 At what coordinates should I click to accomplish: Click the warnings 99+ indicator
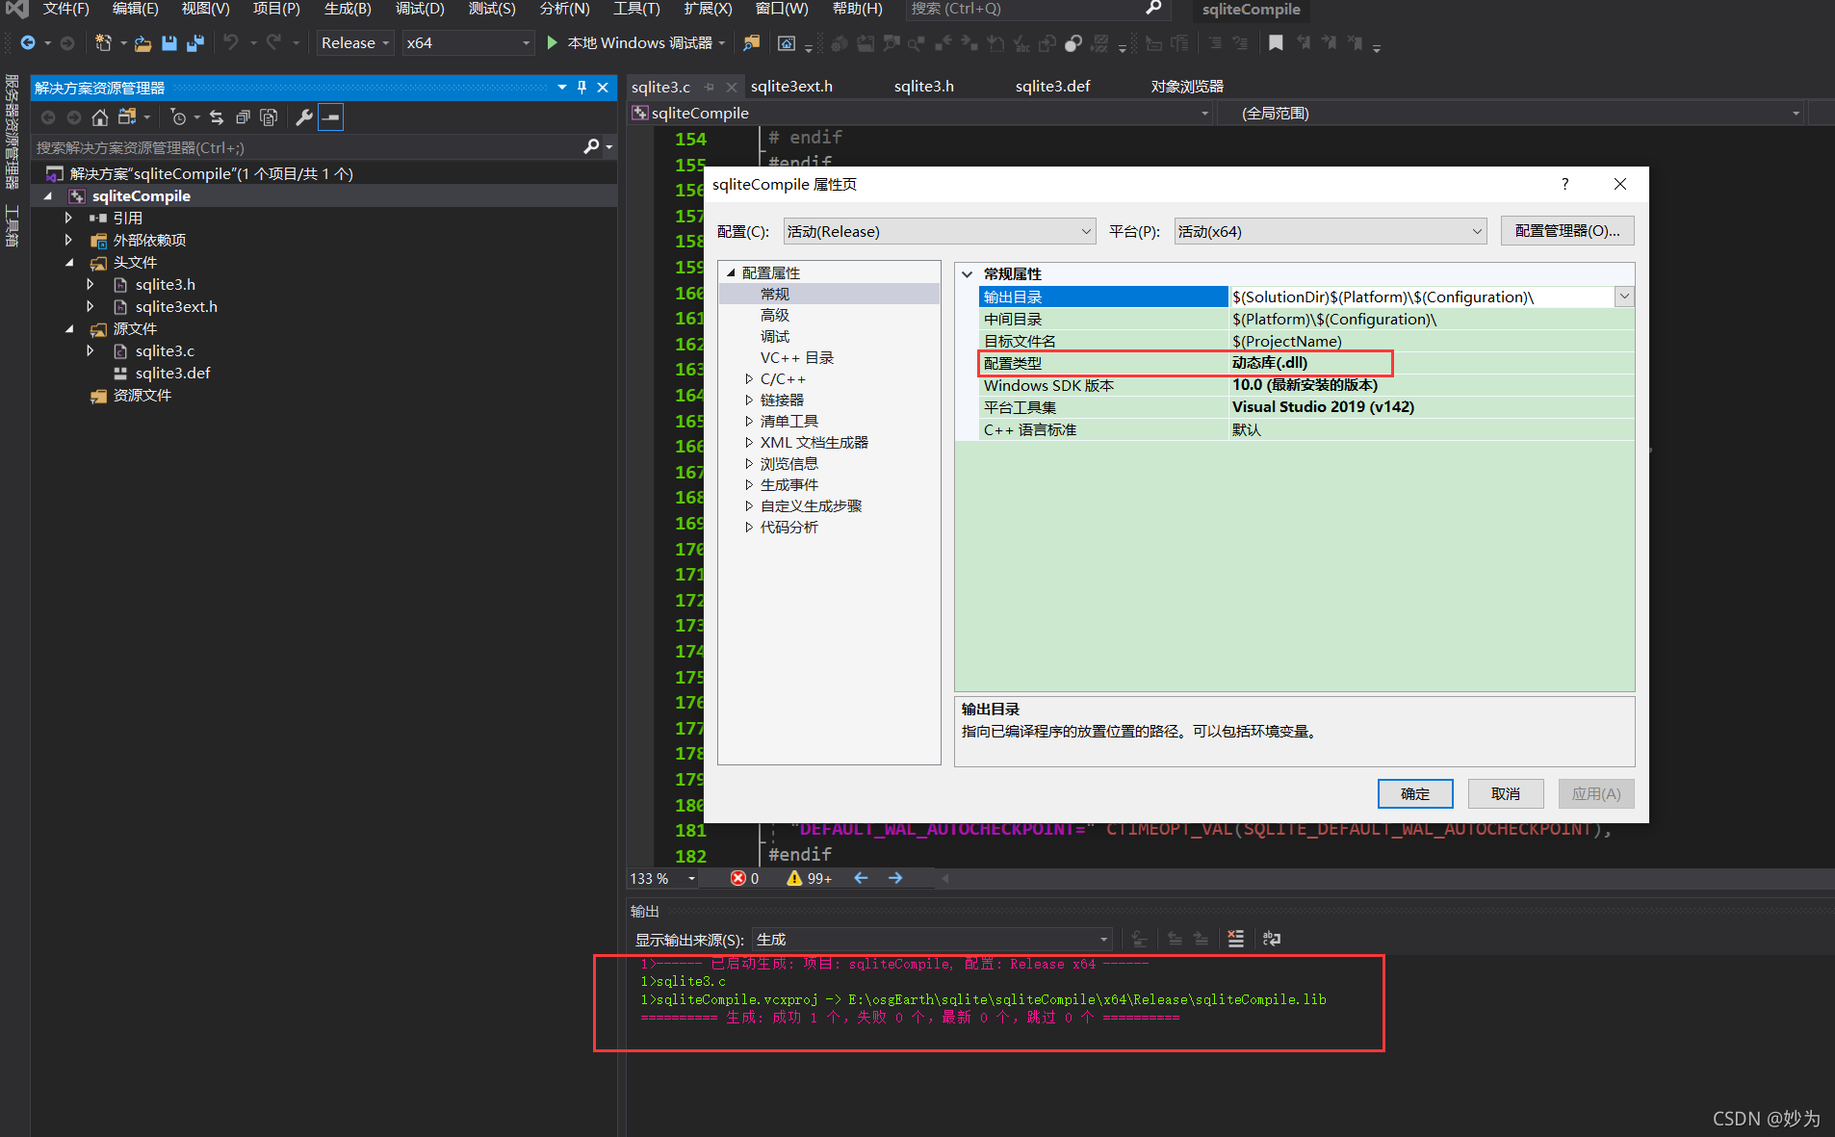[809, 878]
